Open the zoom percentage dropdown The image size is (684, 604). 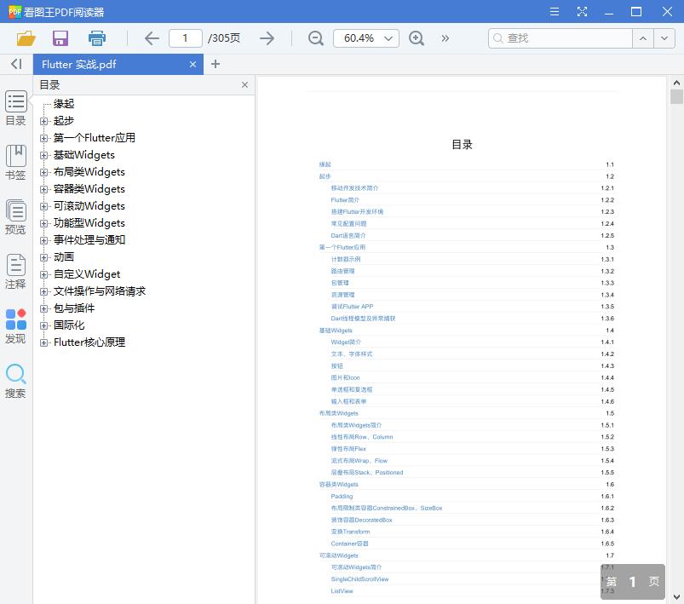coord(388,38)
